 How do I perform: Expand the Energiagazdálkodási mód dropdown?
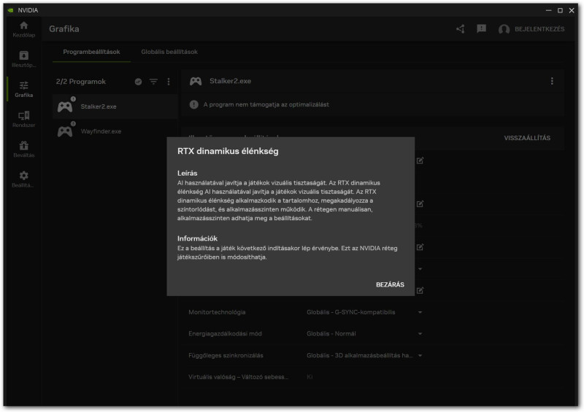coord(420,334)
